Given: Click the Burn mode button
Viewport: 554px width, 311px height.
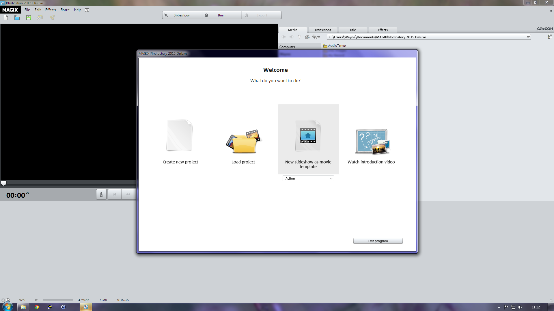Looking at the screenshot, I should point(222,15).
